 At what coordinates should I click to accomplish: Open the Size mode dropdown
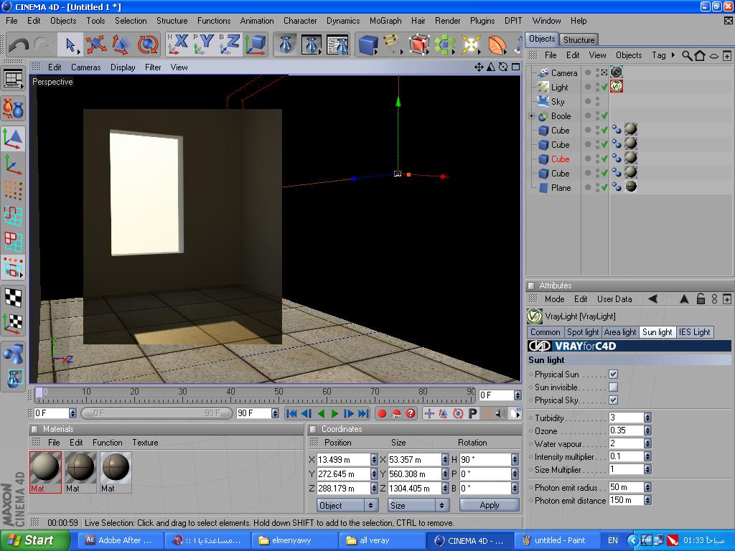418,506
